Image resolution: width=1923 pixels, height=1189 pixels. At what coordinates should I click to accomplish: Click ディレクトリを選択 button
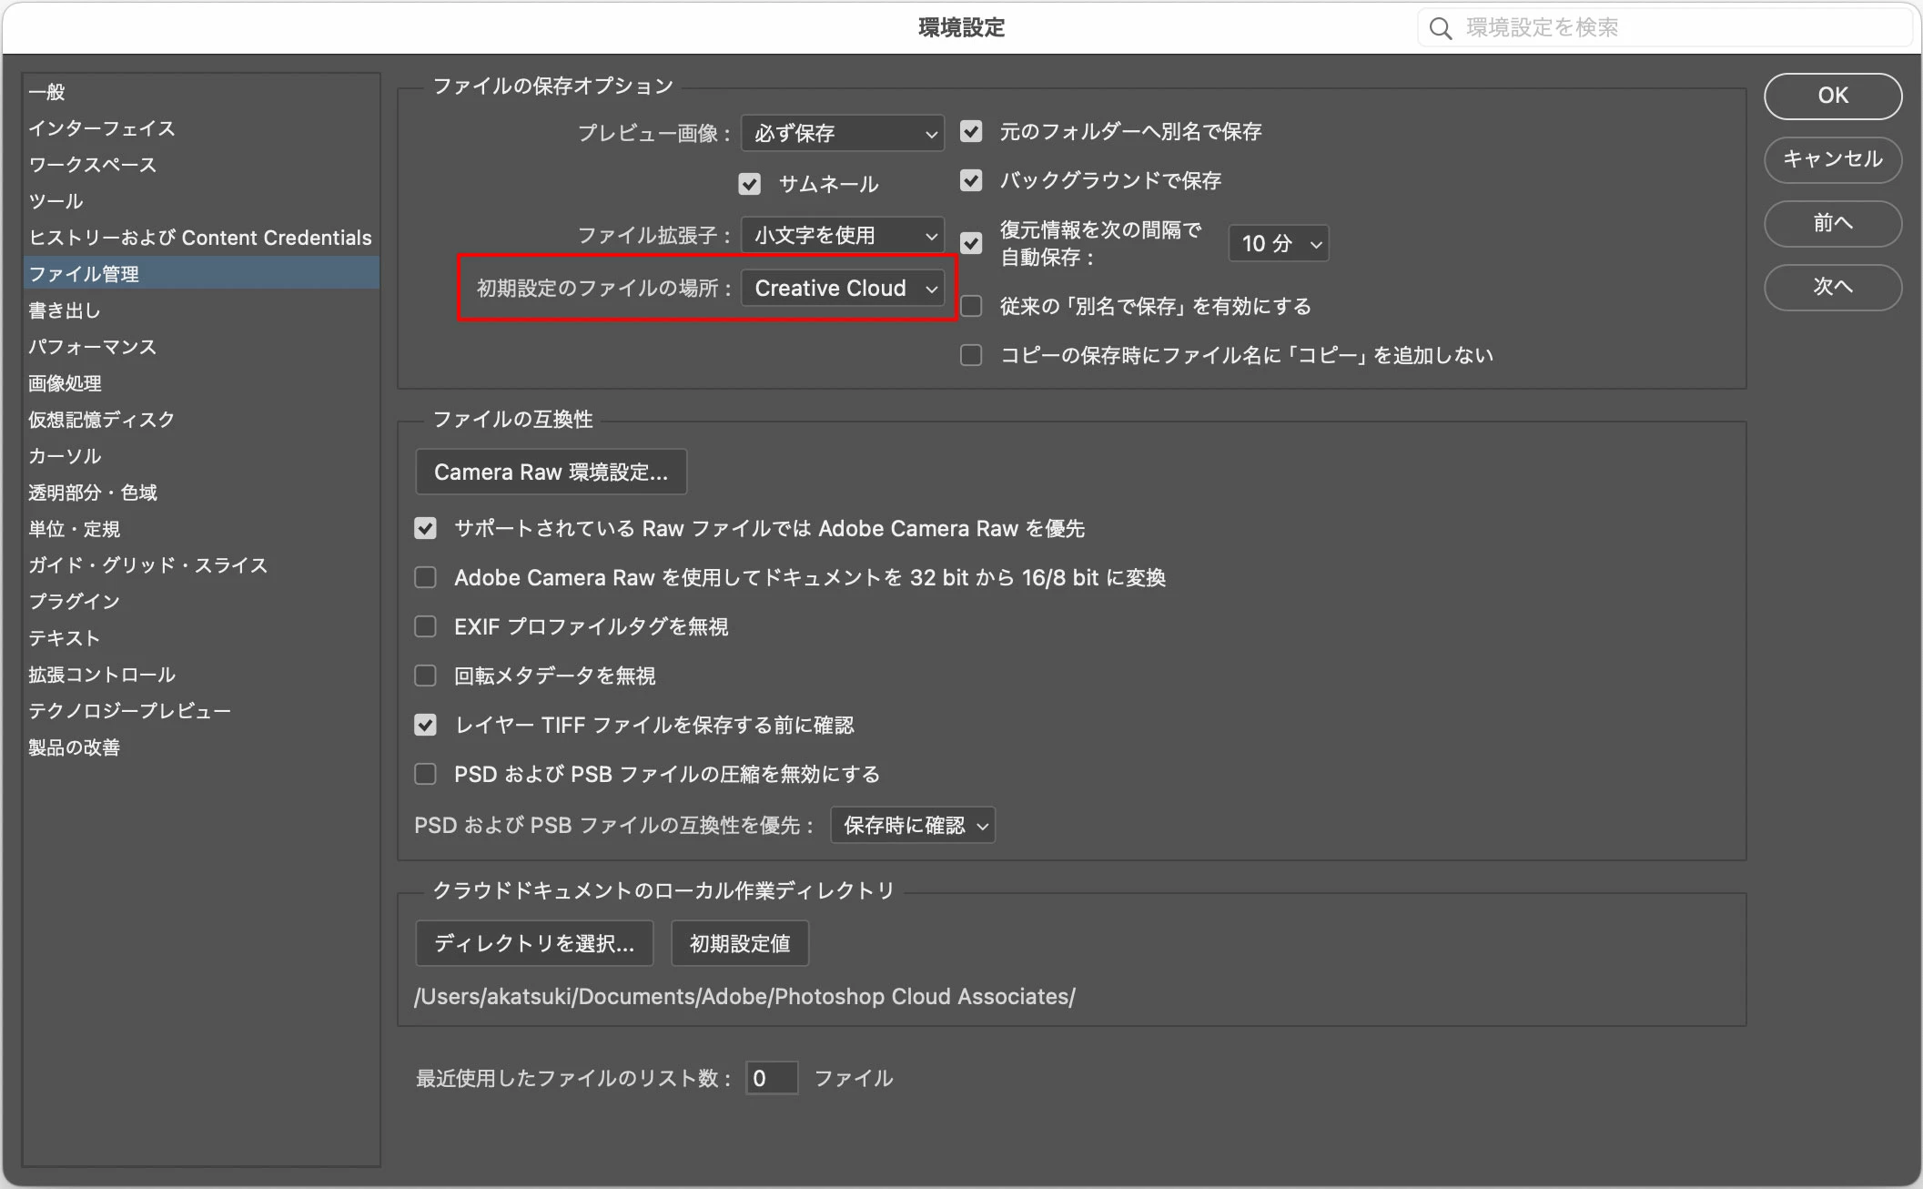click(534, 943)
